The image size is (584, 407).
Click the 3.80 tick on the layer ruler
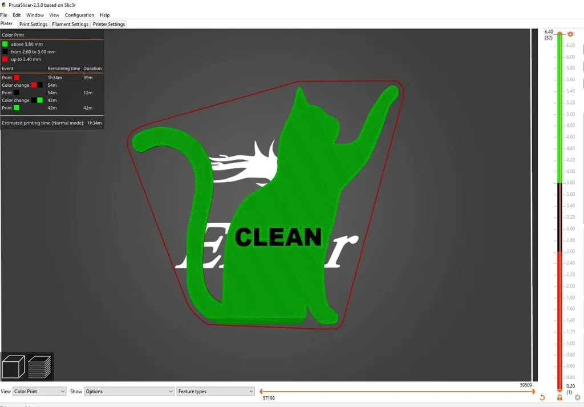[570, 183]
